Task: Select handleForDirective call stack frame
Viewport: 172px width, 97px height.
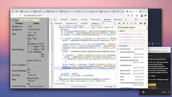Action: click(x=132, y=53)
